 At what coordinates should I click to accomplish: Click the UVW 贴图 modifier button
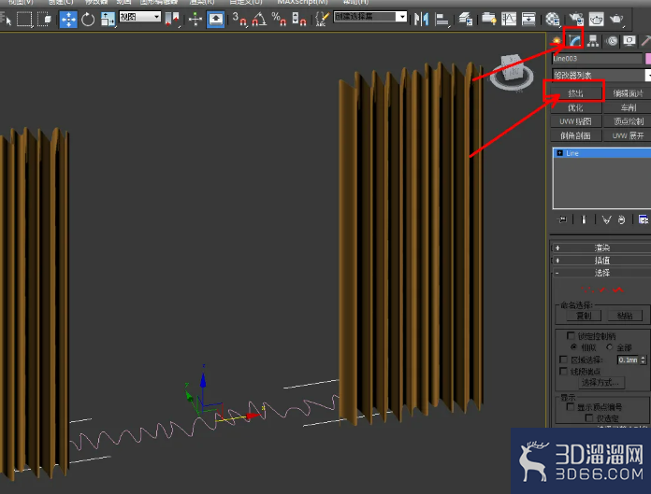click(x=575, y=121)
